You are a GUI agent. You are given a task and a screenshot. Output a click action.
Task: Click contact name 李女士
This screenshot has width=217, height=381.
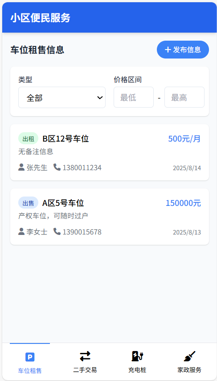click(x=37, y=232)
